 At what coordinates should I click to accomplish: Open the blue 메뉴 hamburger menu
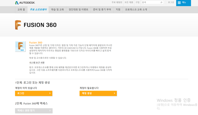click(x=184, y=3)
